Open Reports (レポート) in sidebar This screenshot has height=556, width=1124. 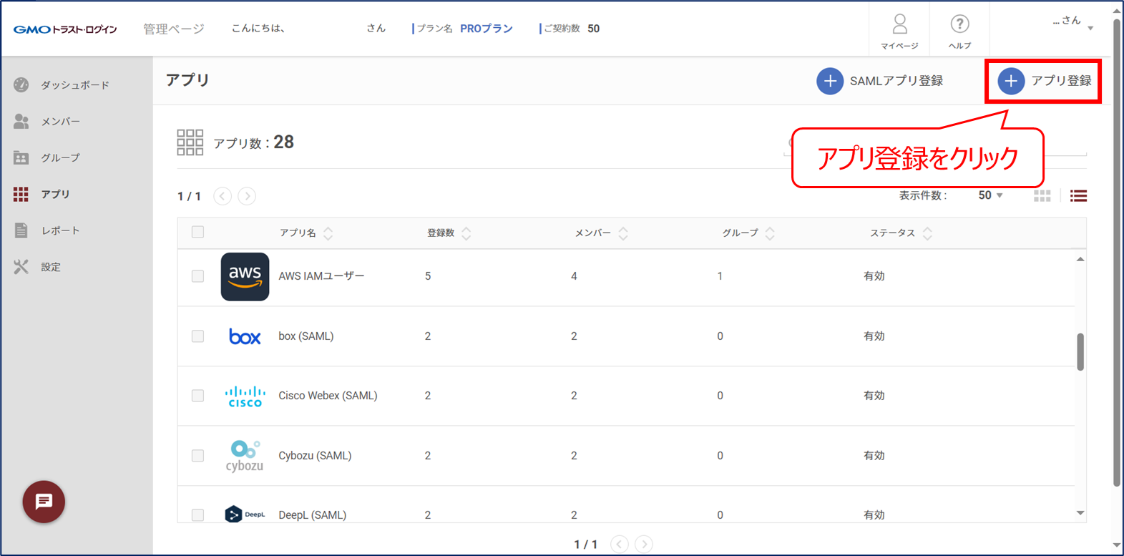coord(47,230)
